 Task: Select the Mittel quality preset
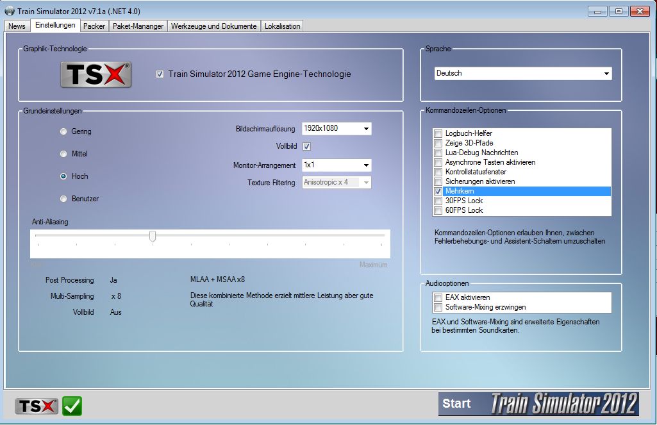pyautogui.click(x=63, y=154)
